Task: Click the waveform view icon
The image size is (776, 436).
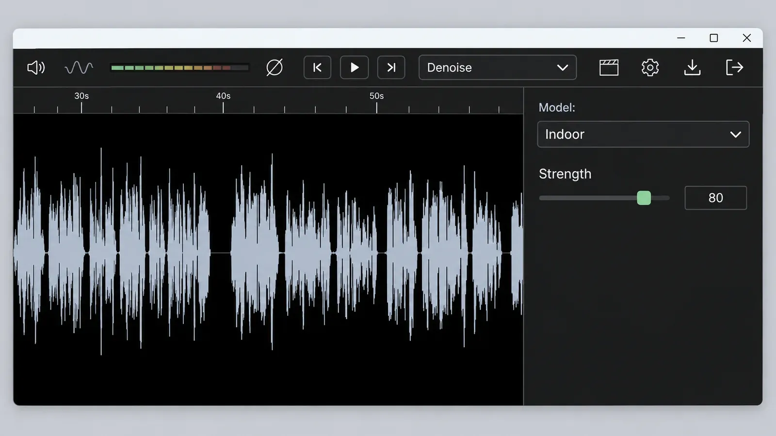Action: [x=79, y=67]
